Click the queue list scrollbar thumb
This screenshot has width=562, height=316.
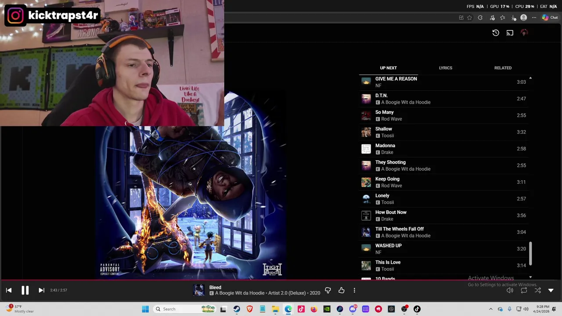coord(530,254)
